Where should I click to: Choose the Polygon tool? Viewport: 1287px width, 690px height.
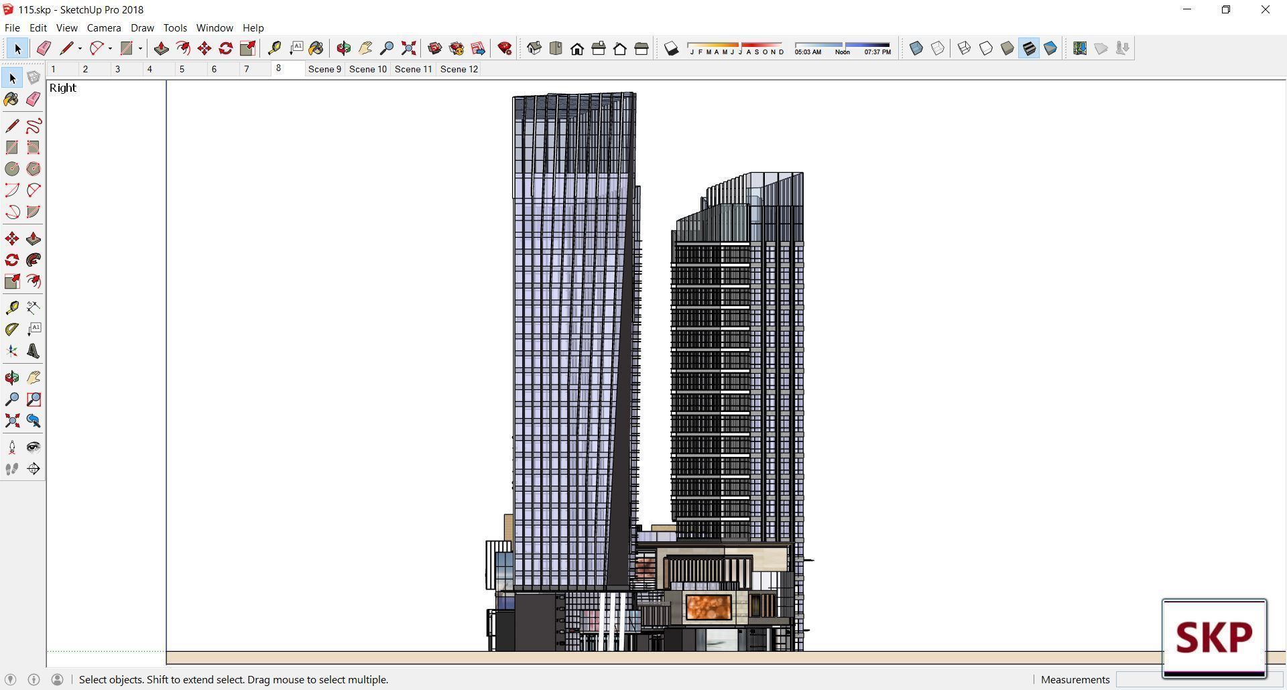34,169
